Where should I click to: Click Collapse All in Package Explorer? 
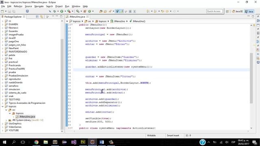point(37,17)
